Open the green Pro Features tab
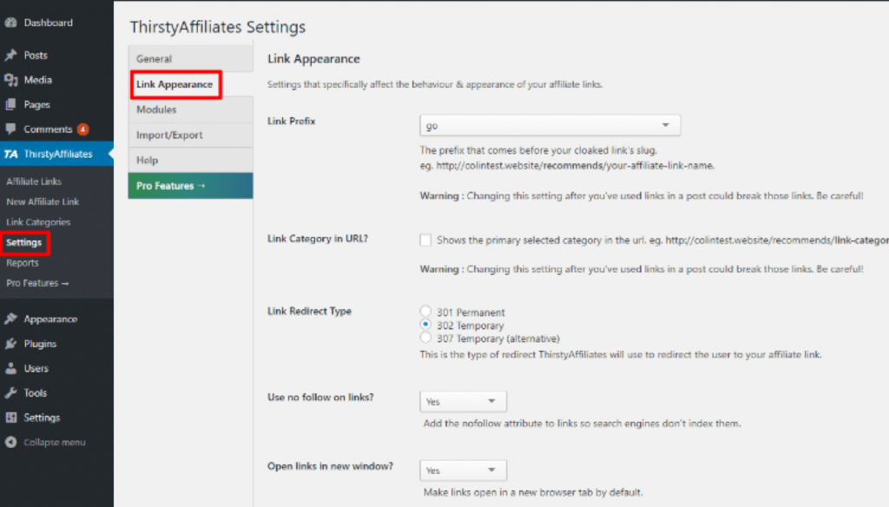Screen dimensions: 889x507 point(190,186)
